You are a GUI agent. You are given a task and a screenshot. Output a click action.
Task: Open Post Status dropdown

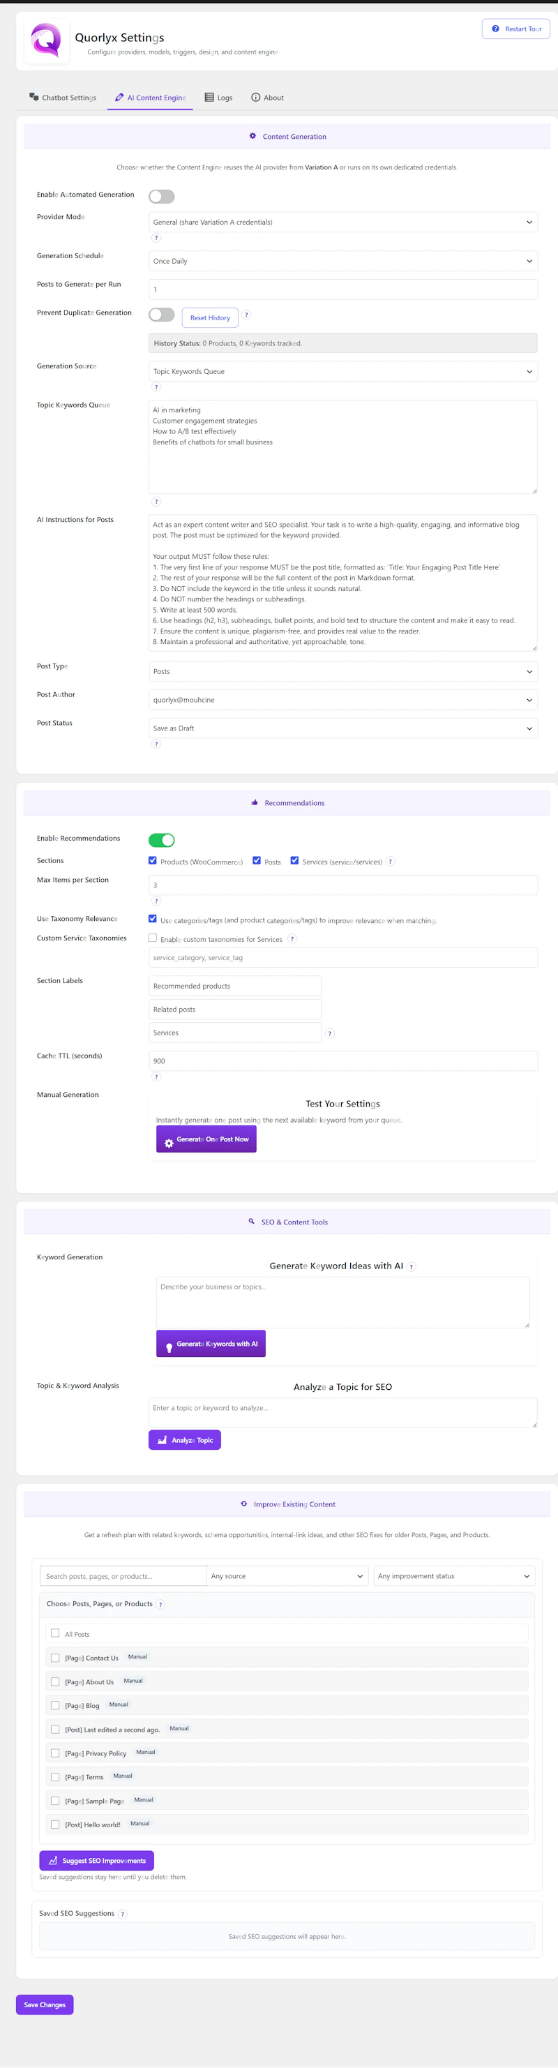coord(343,728)
